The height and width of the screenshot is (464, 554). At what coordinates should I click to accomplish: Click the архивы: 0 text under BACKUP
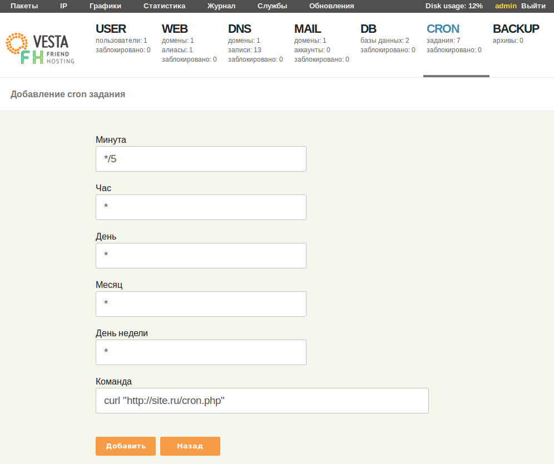(508, 41)
